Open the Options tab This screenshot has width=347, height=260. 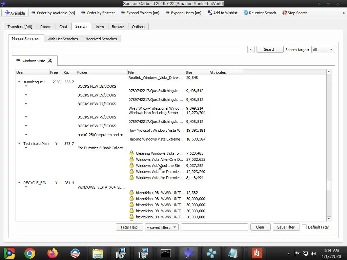[x=138, y=27]
